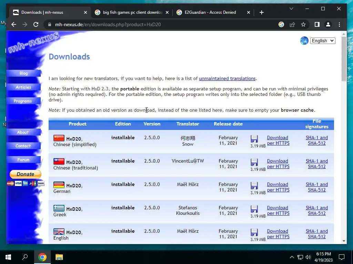Open SHA-1 and SHA-512 for Chinese traditional

click(317, 164)
